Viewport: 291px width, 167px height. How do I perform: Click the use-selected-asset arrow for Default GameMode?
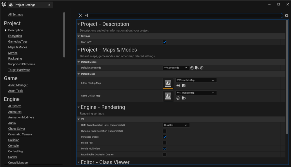pyautogui.click(x=192, y=68)
